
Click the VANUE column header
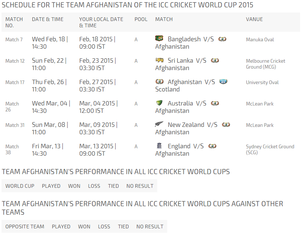click(254, 19)
